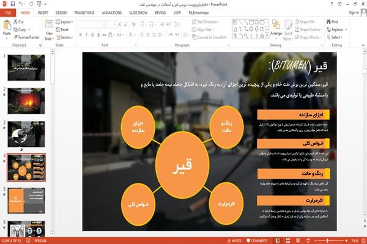367x244 pixels.
Task: Toggle the NOTES pane in status bar
Action: [234, 241]
